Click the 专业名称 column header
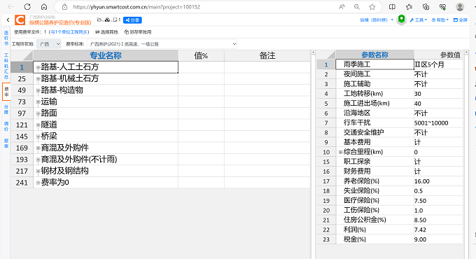 [x=105, y=55]
